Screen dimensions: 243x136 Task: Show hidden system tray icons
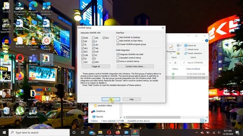(x=197, y=133)
